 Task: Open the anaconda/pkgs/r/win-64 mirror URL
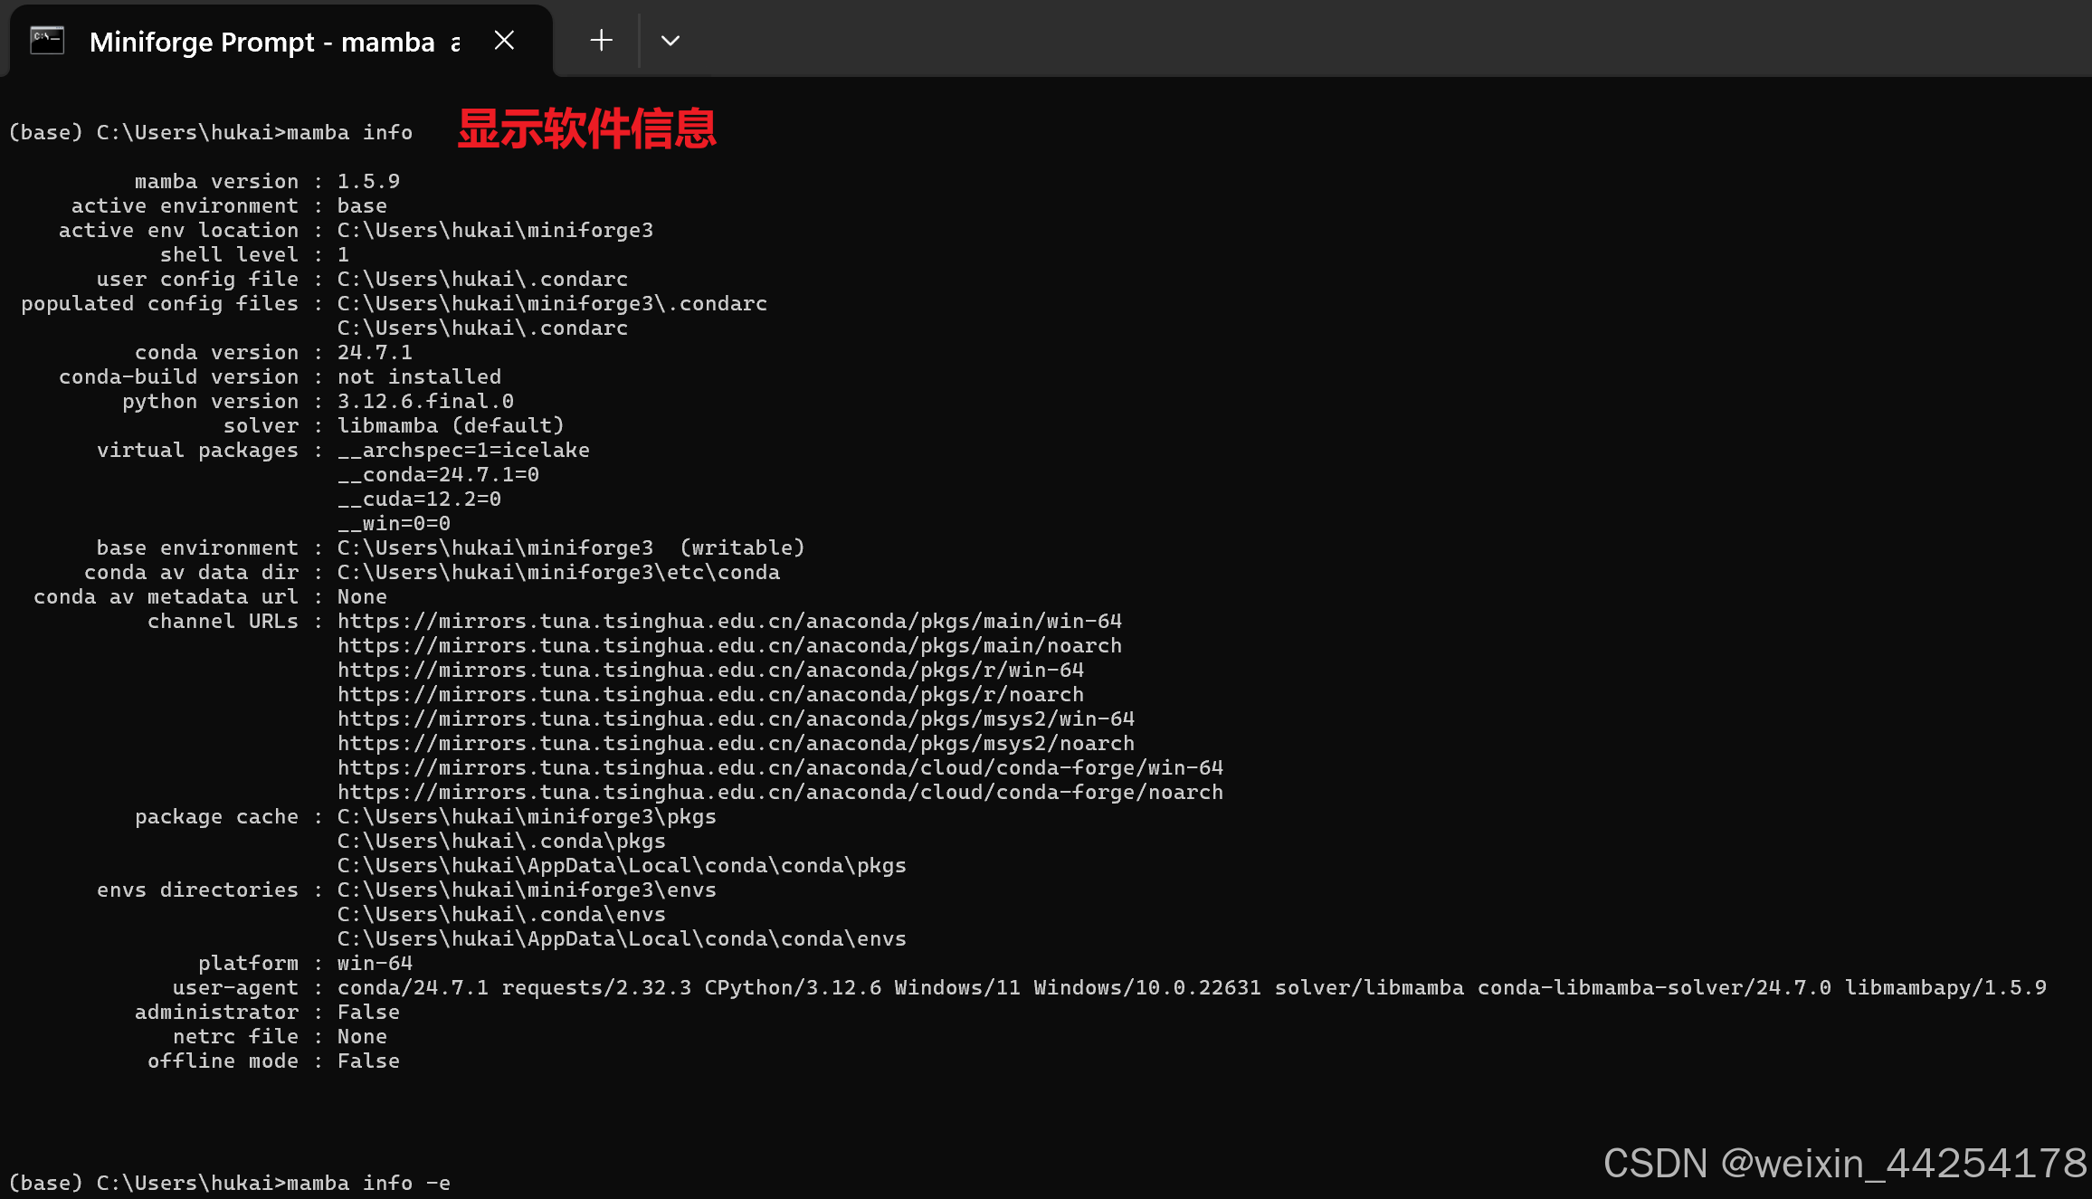(710, 670)
